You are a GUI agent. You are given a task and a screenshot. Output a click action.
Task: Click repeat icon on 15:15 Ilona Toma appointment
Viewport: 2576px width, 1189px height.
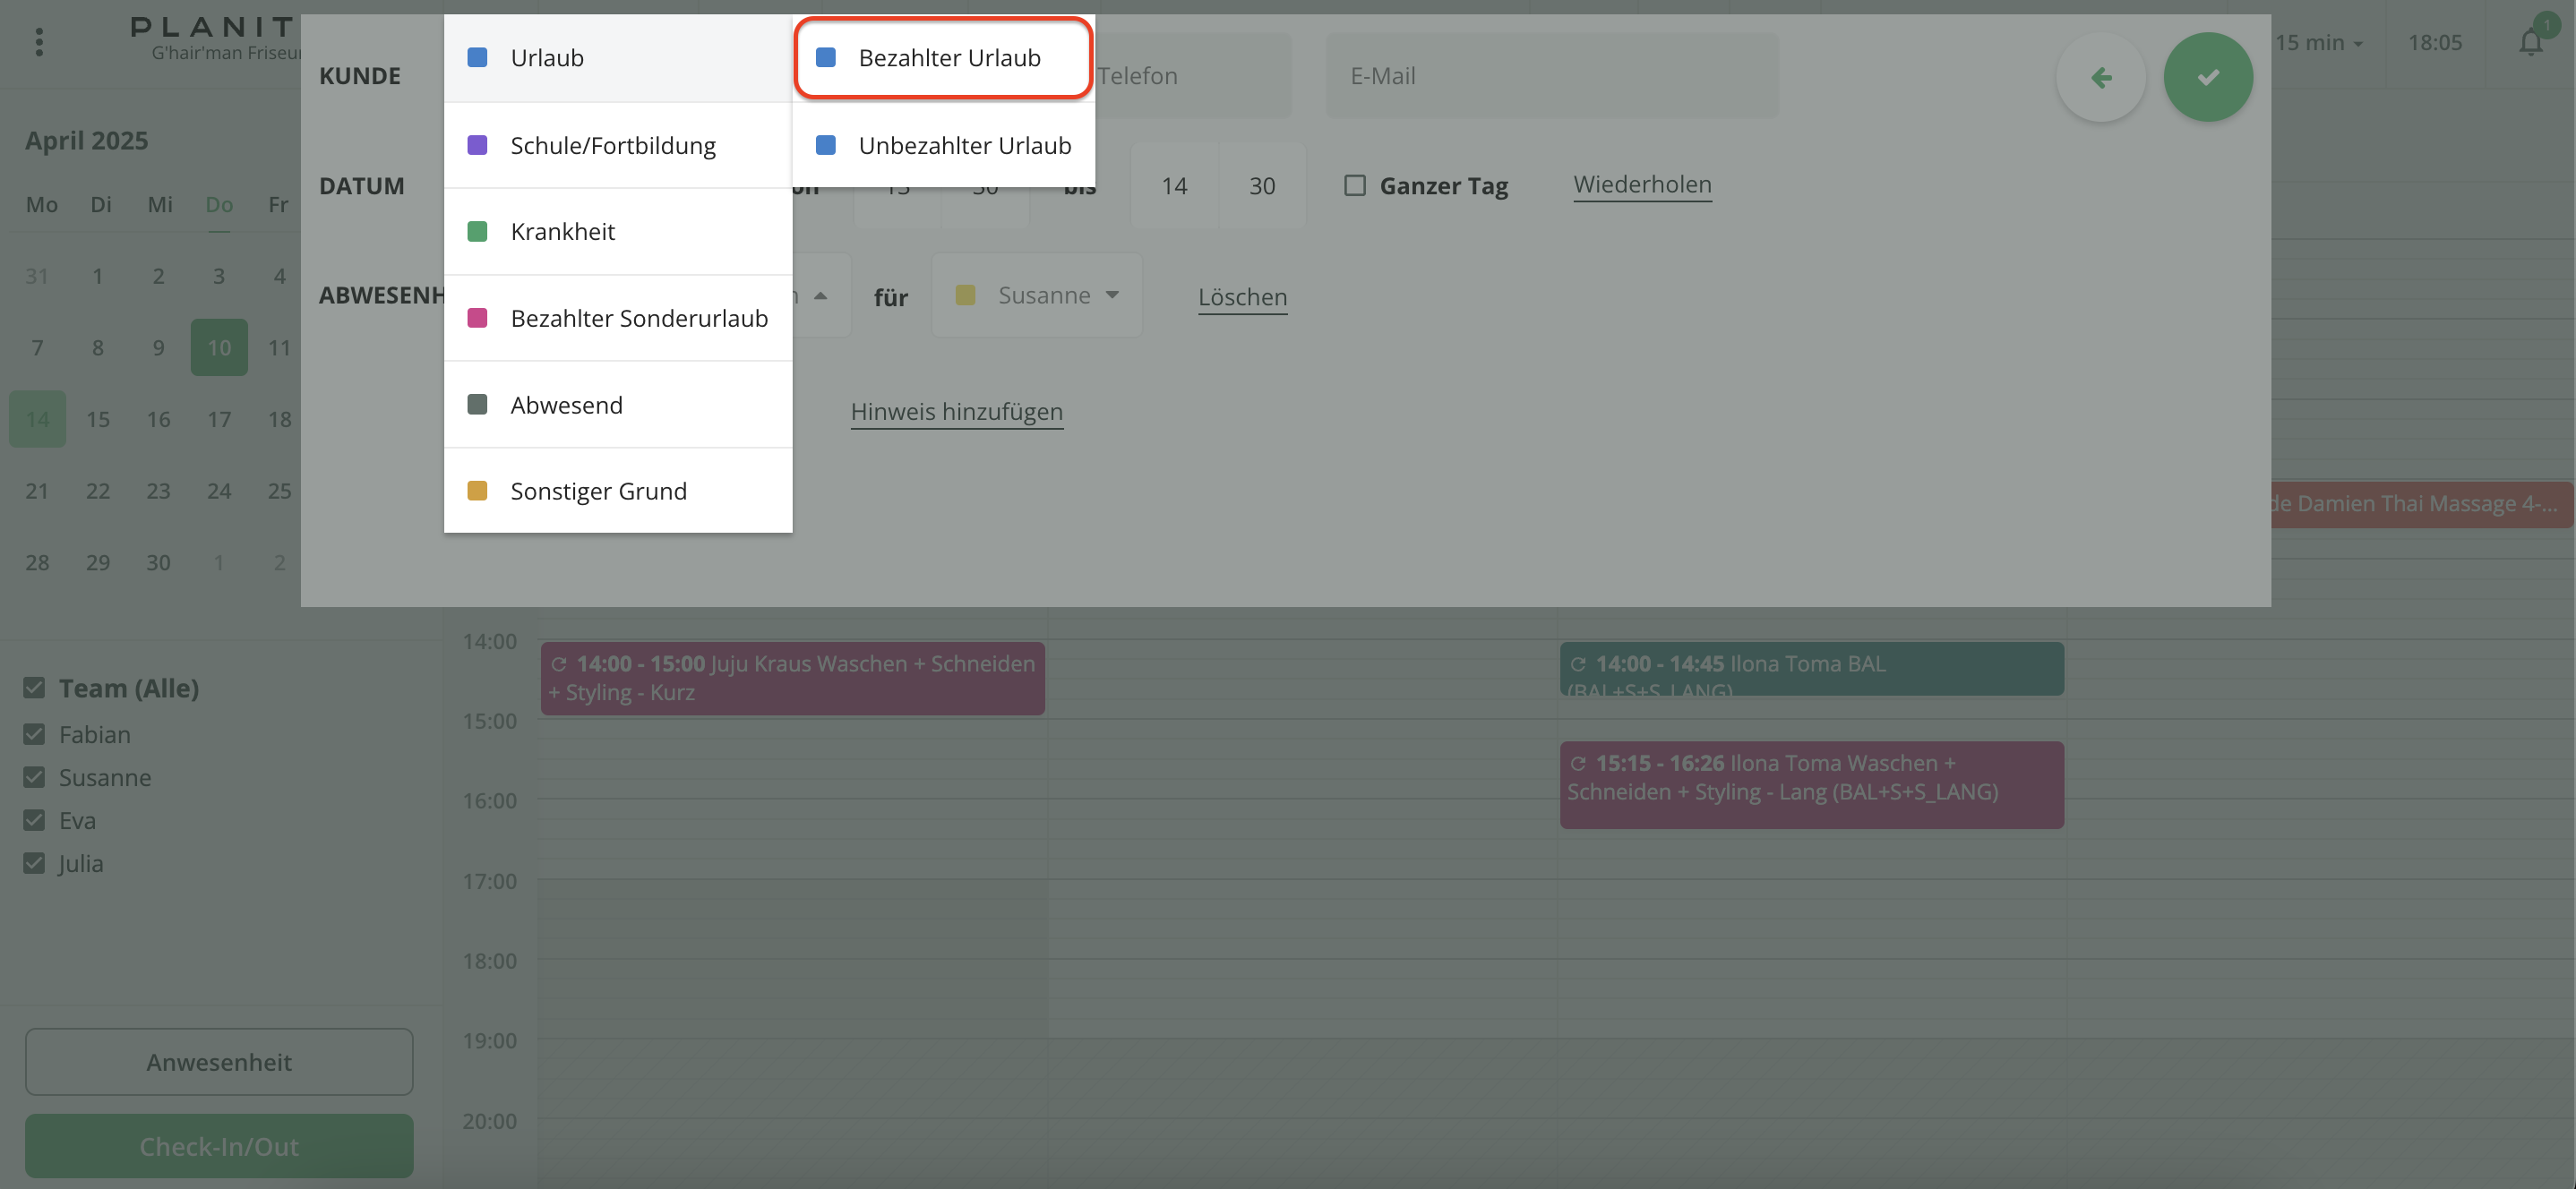click(x=1578, y=763)
